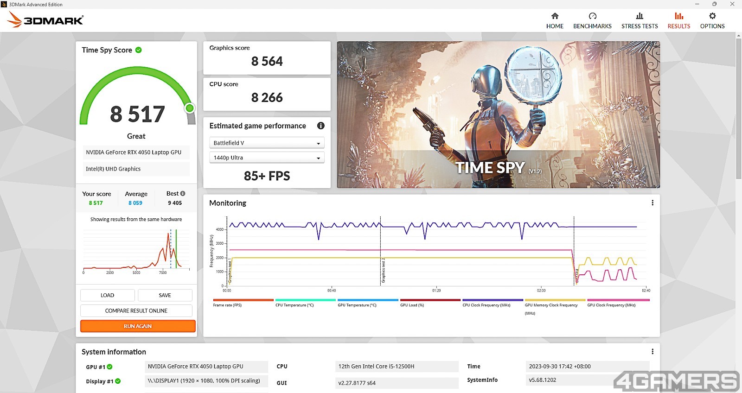Screen dimensions: 742x393
Task: Click the SAVE button
Action: pos(165,295)
